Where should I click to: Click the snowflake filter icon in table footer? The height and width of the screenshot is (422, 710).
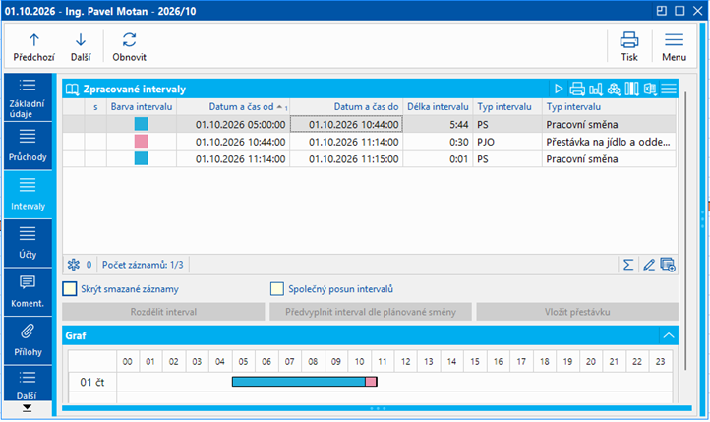tap(74, 265)
